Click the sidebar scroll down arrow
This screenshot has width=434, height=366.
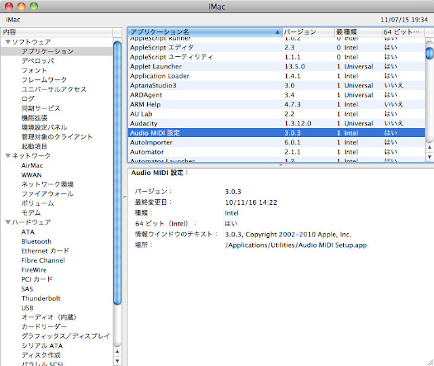point(117,361)
